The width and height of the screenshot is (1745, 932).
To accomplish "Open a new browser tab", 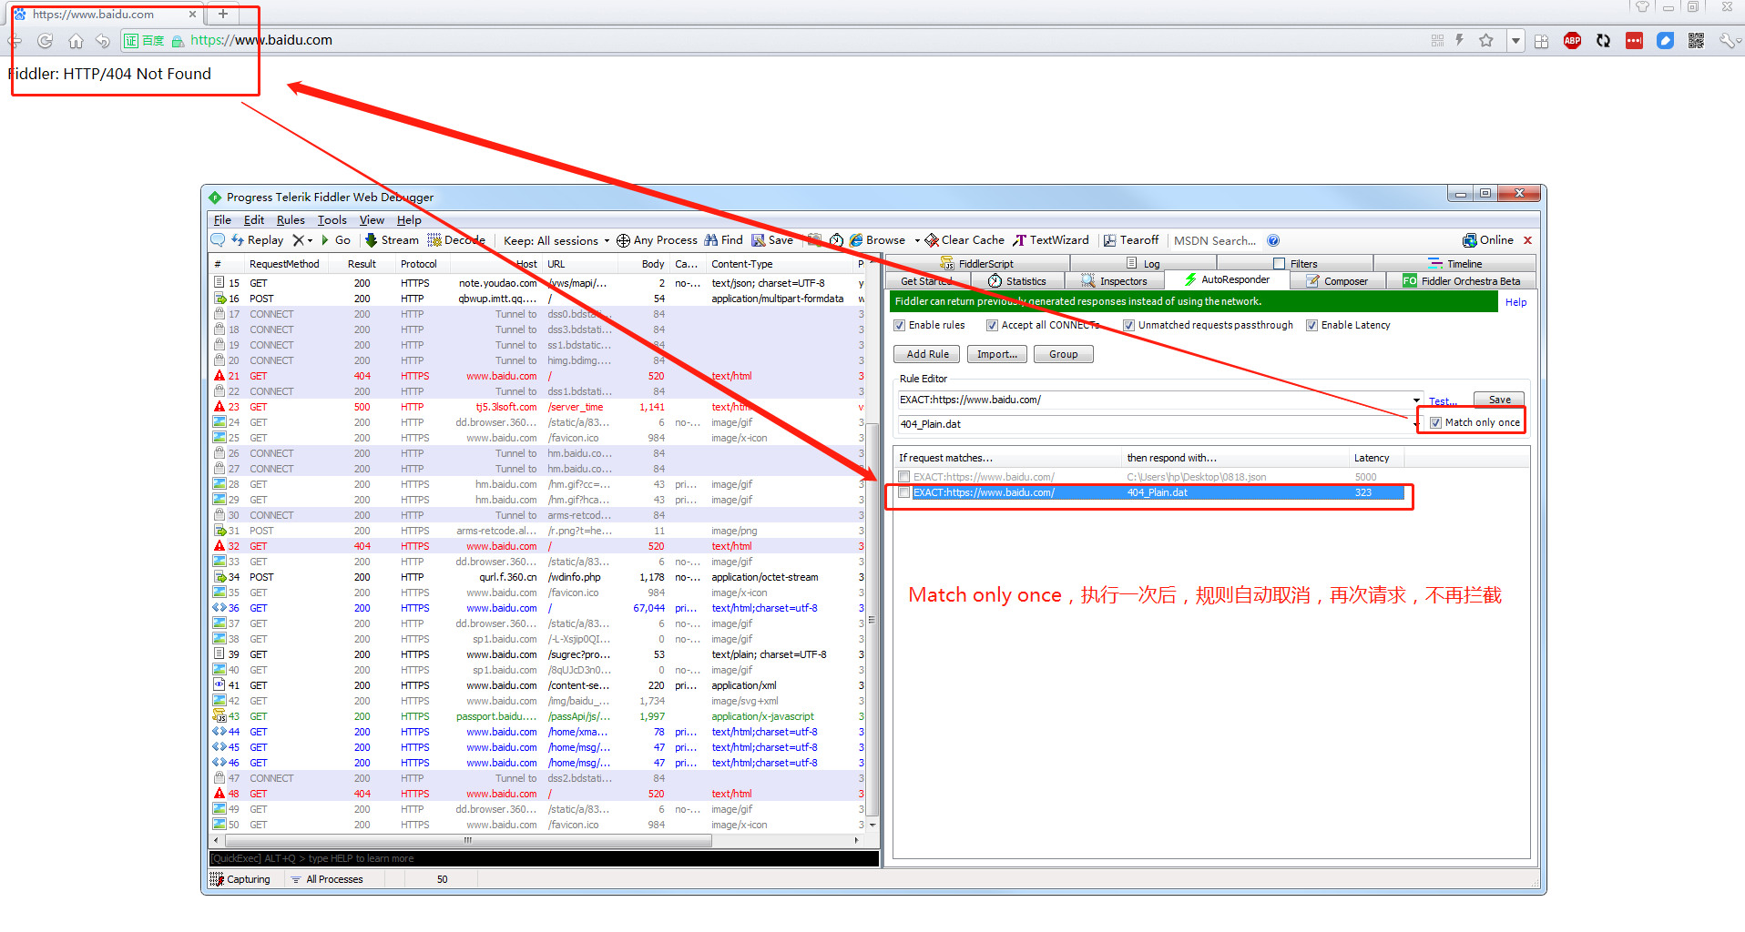I will (x=223, y=14).
